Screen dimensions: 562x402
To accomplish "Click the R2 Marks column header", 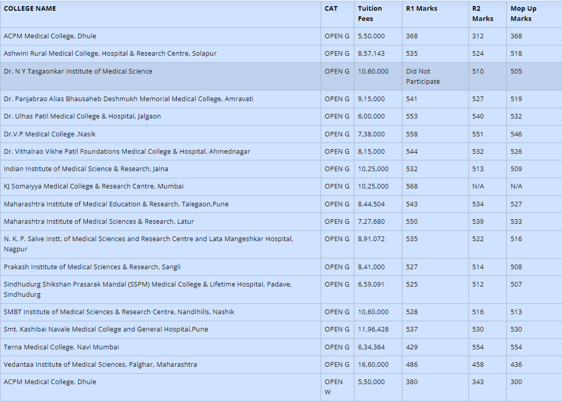I will click(482, 14).
